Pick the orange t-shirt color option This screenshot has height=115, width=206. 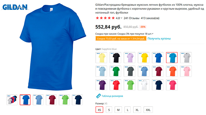172,71
